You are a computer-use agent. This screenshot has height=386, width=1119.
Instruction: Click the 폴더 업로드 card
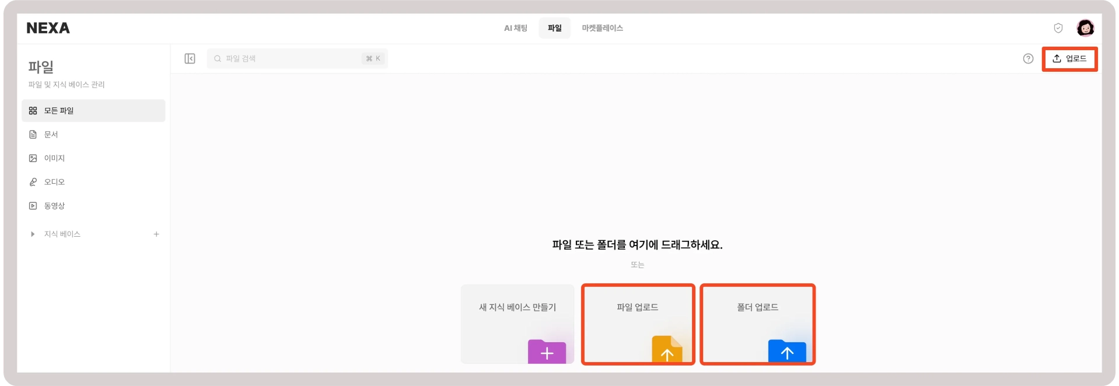(757, 324)
